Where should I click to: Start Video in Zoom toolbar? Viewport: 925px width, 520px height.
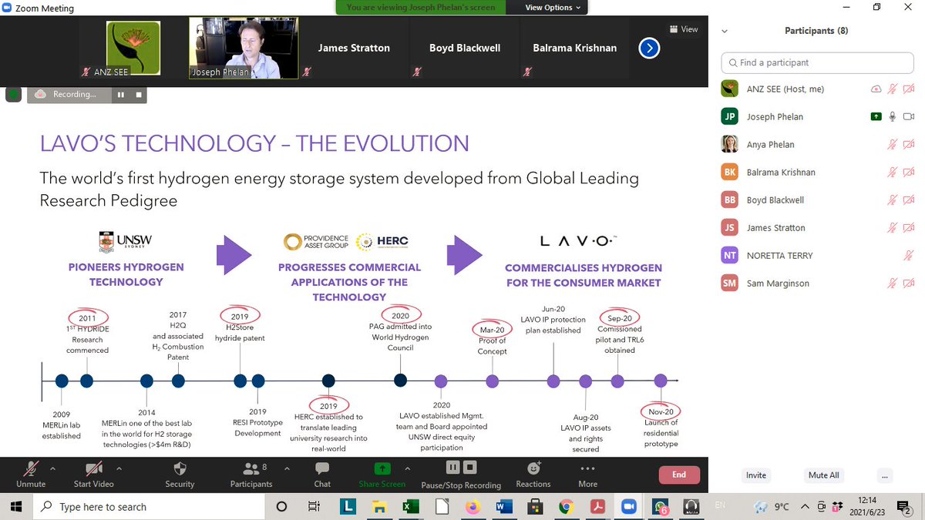[x=93, y=474]
